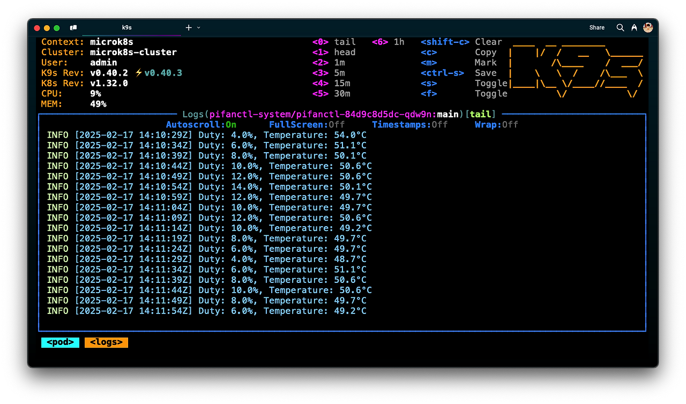This screenshot has width=686, height=404.
Task: Open the sidebar panel icon near window controls
Action: tap(73, 28)
